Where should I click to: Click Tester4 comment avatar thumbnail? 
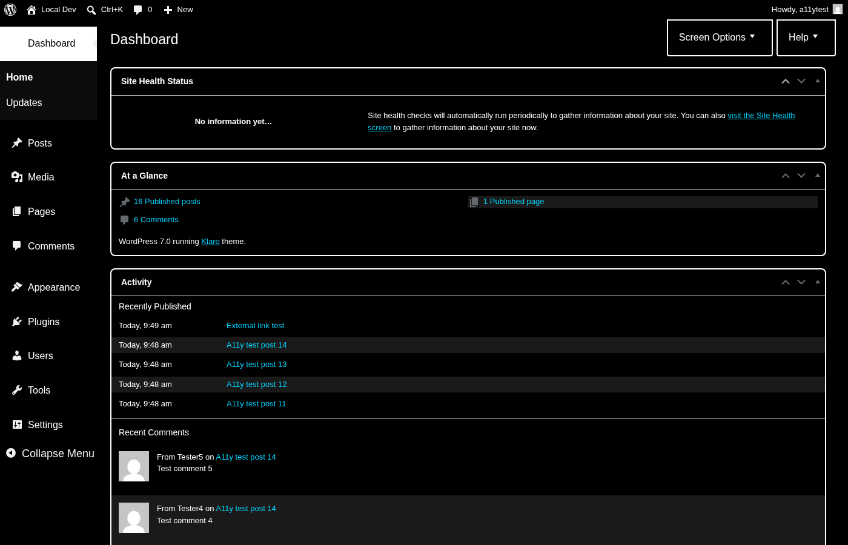coord(134,518)
